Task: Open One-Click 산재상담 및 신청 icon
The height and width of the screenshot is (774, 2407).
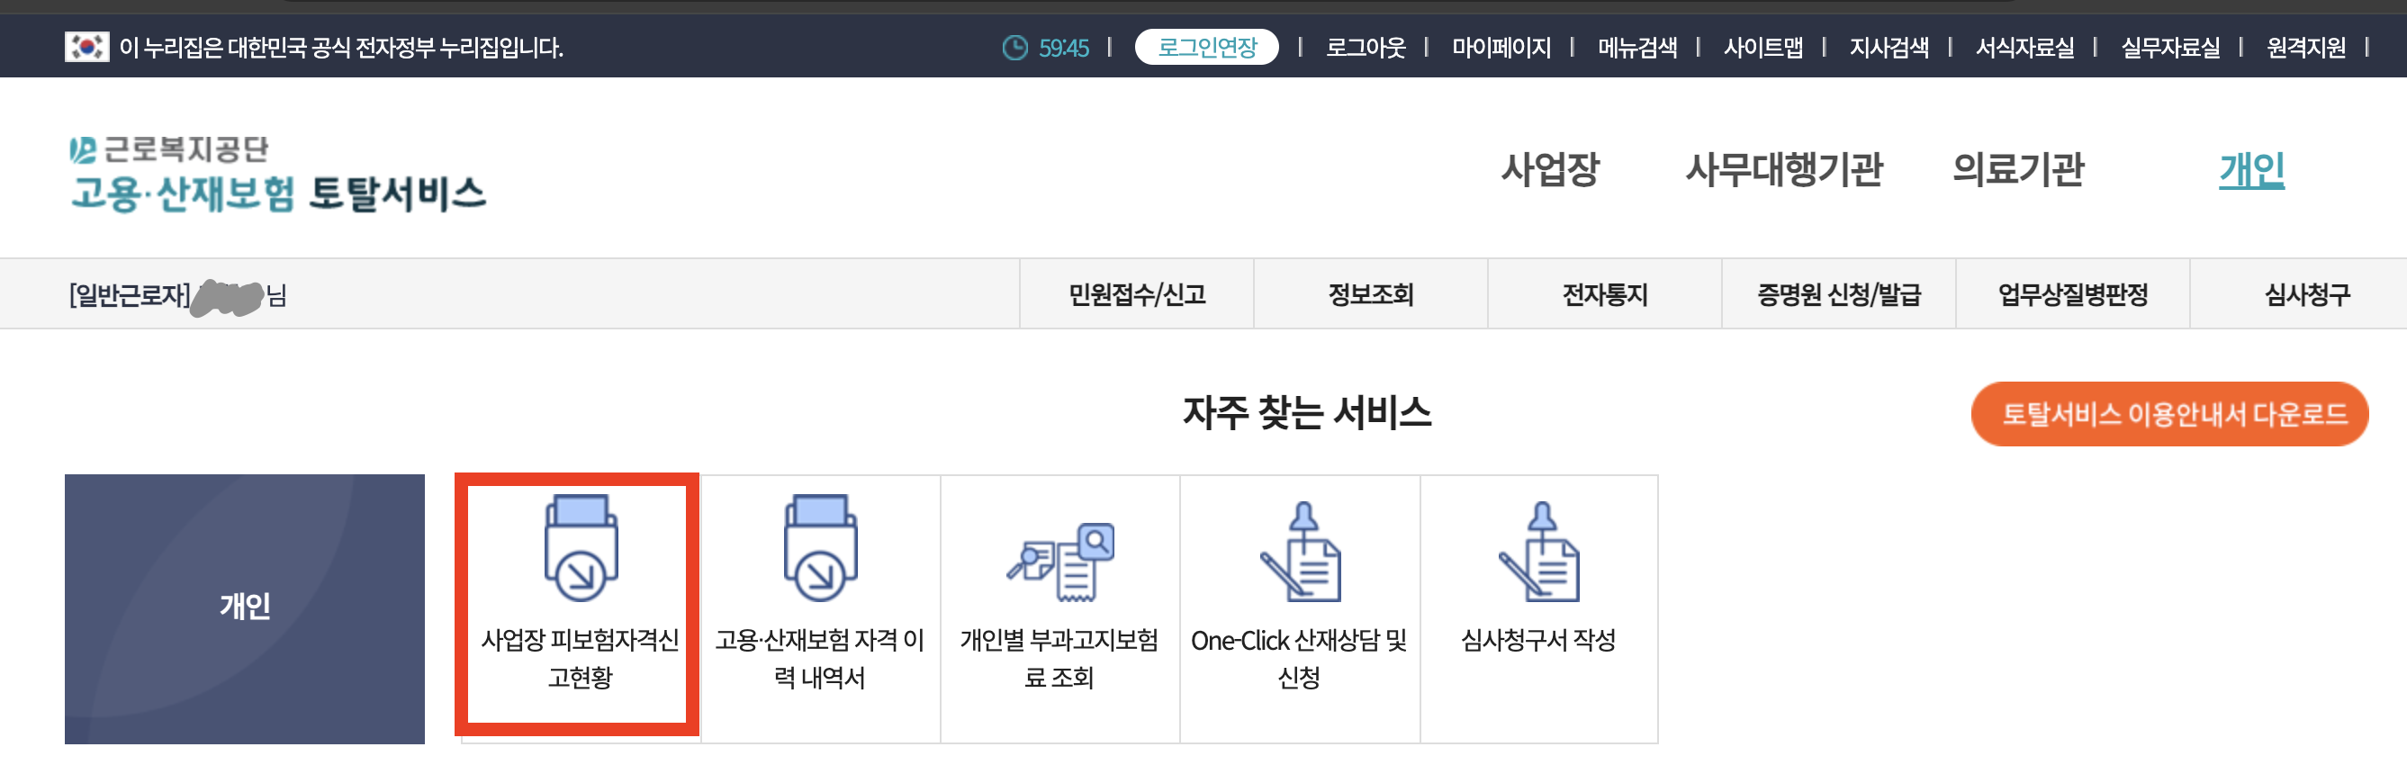Action: 1300,552
